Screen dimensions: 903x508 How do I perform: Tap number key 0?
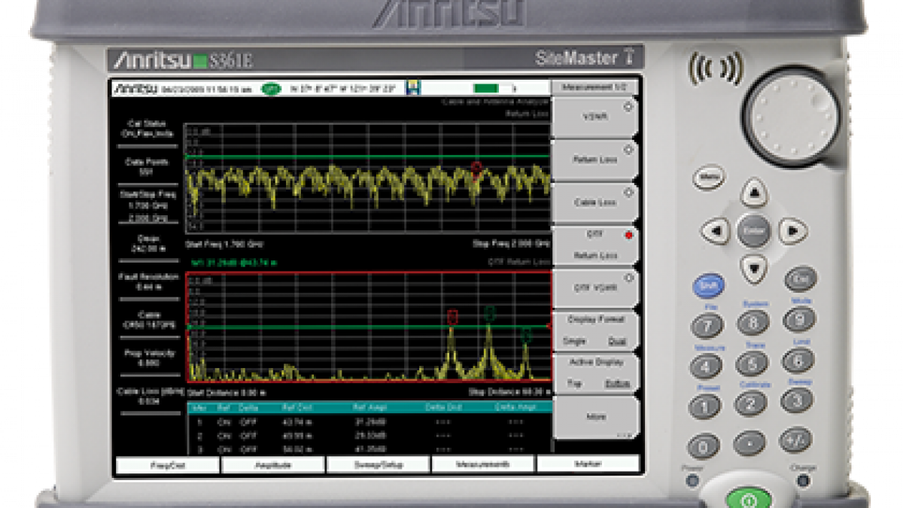pos(704,446)
